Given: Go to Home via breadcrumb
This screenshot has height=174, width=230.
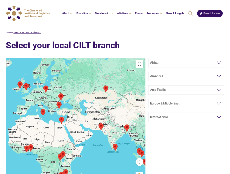Looking at the screenshot, I should click(x=9, y=32).
